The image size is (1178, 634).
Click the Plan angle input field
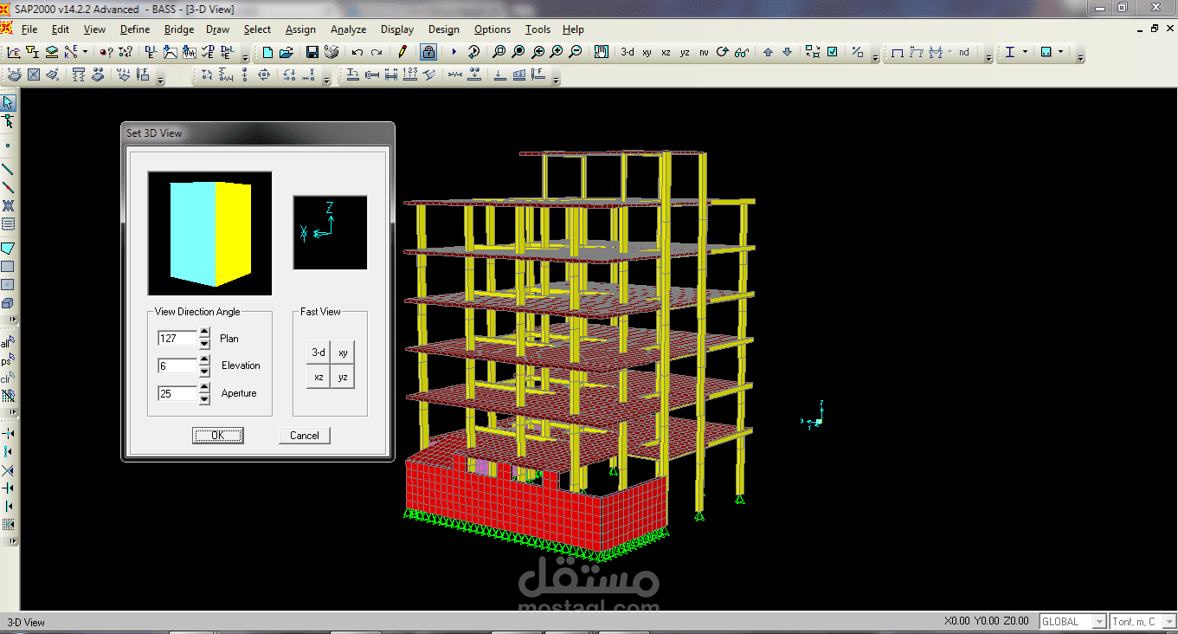[x=178, y=339]
